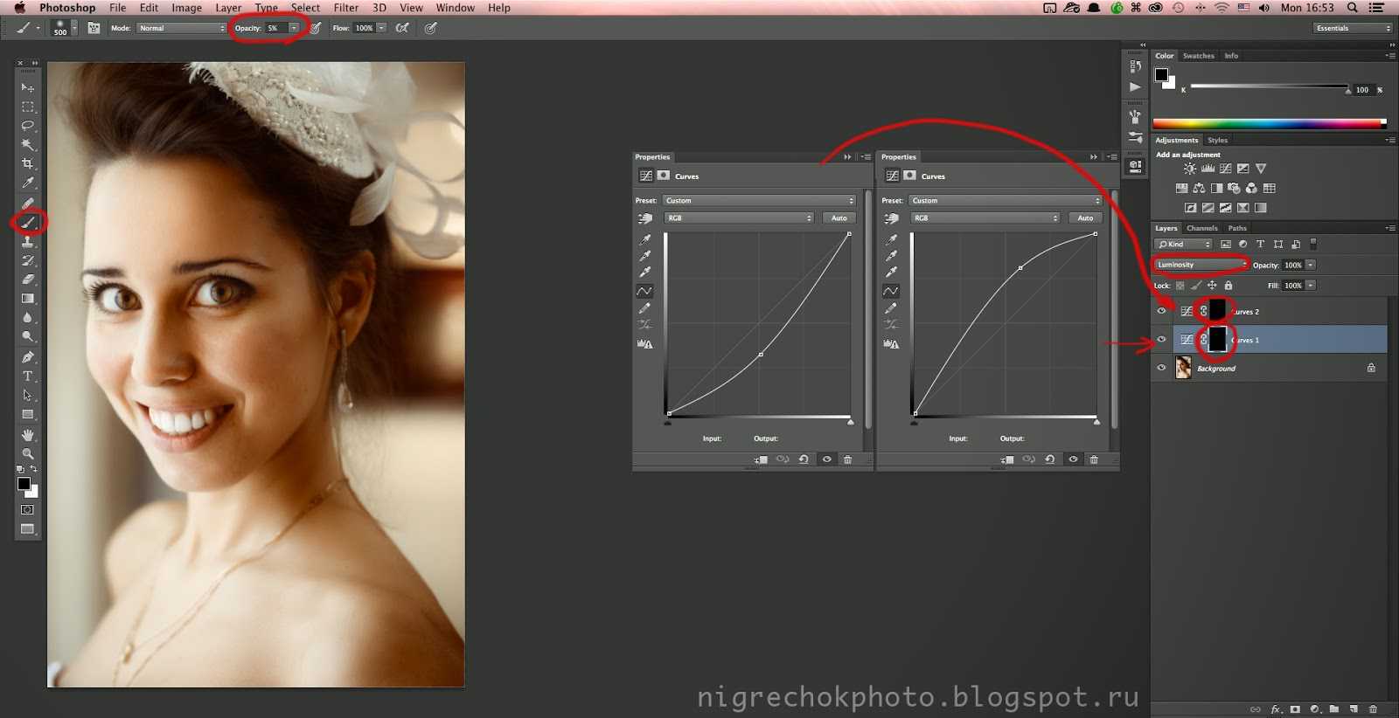Screen dimensions: 1399x718
Task: Click the Clone Stamp tool
Action: [28, 242]
